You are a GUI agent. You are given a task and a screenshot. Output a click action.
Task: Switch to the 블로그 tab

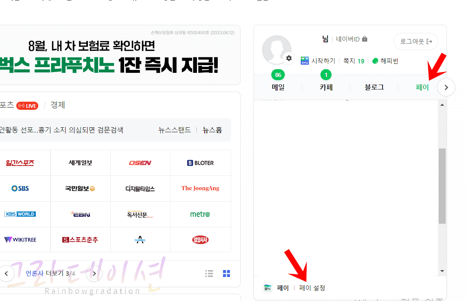[374, 87]
